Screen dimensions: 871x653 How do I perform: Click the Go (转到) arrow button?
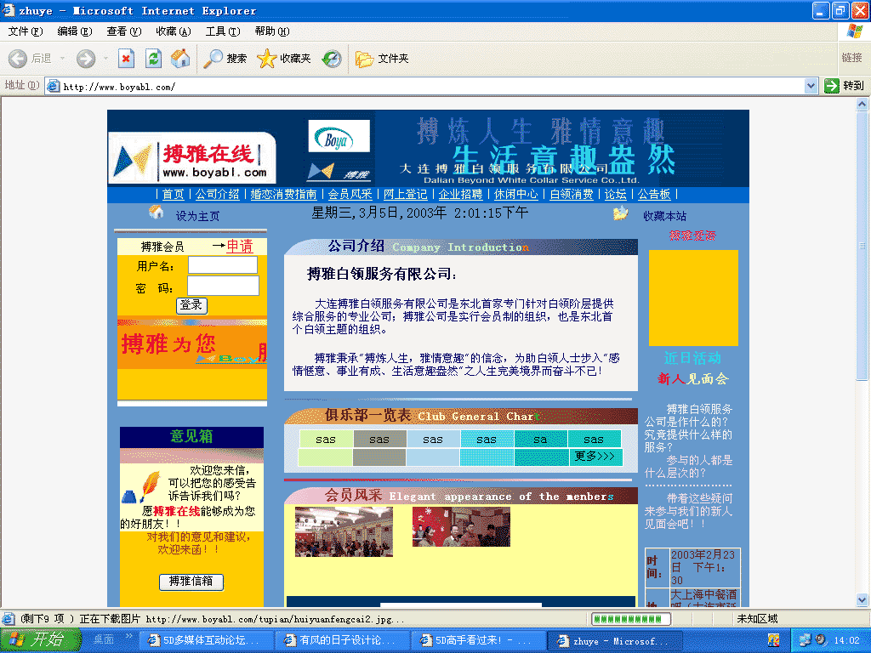click(833, 86)
